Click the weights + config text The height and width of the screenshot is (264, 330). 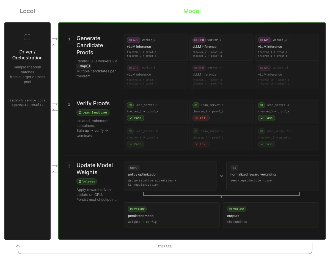[142, 222]
